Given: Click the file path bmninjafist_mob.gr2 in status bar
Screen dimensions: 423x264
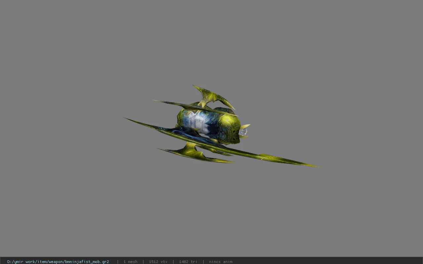Looking at the screenshot, I should click(x=58, y=262).
